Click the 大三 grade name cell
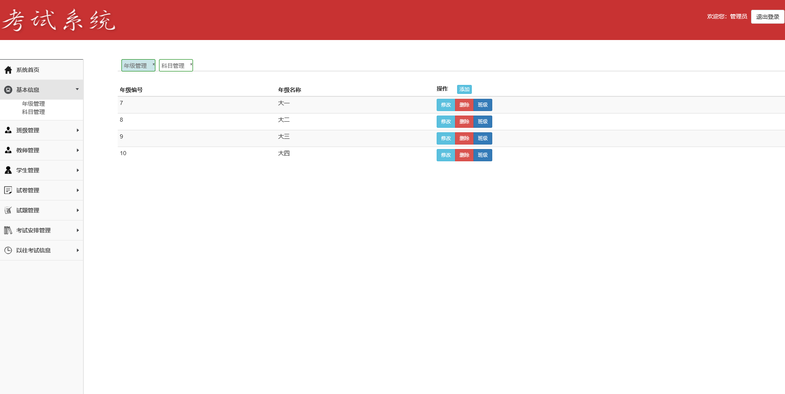 (284, 137)
